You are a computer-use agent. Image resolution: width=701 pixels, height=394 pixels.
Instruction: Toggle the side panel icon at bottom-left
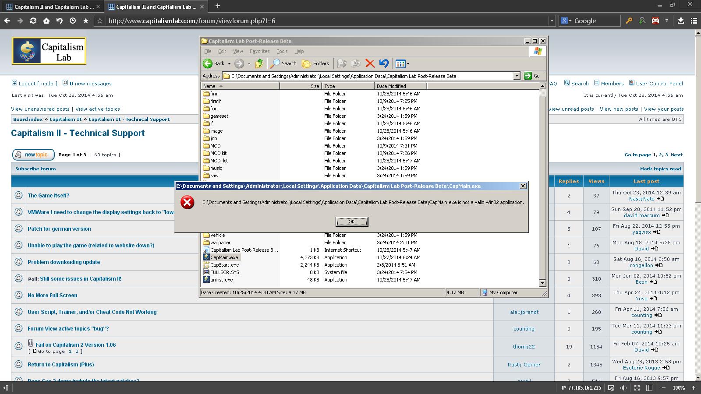pos(6,388)
